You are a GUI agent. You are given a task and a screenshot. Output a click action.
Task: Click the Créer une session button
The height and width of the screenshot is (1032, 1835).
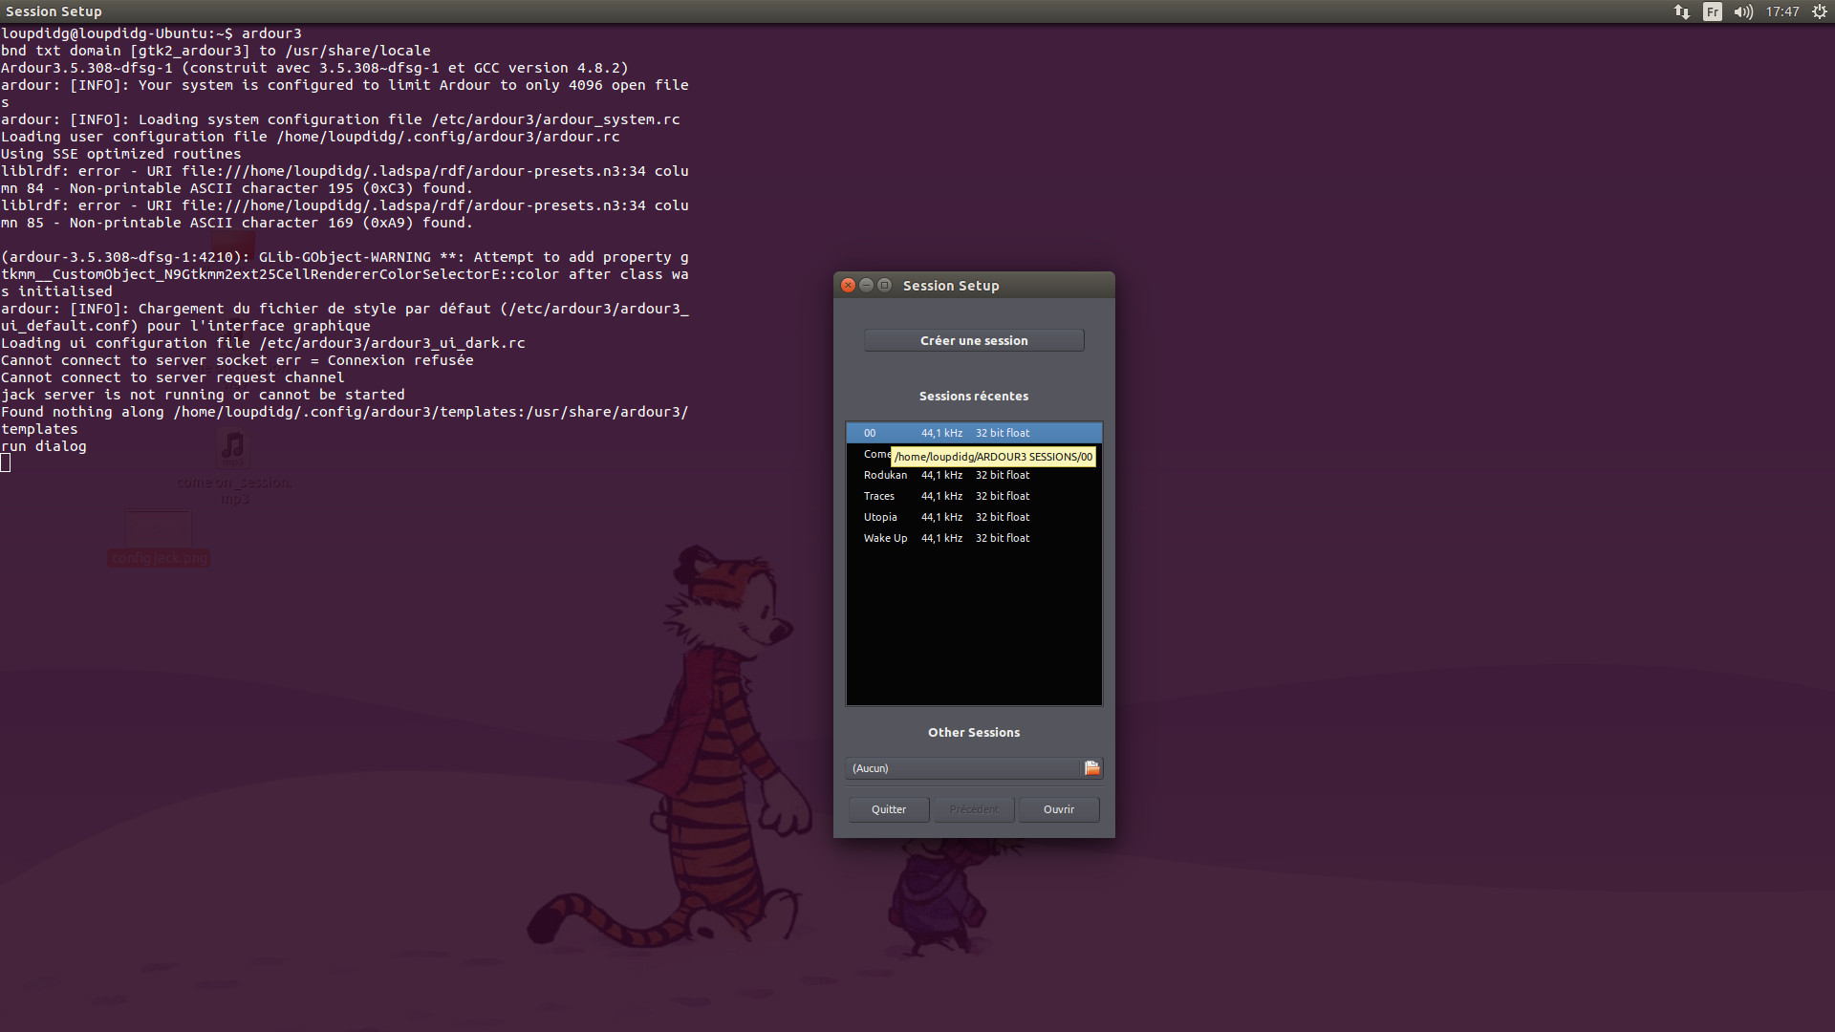(x=974, y=340)
